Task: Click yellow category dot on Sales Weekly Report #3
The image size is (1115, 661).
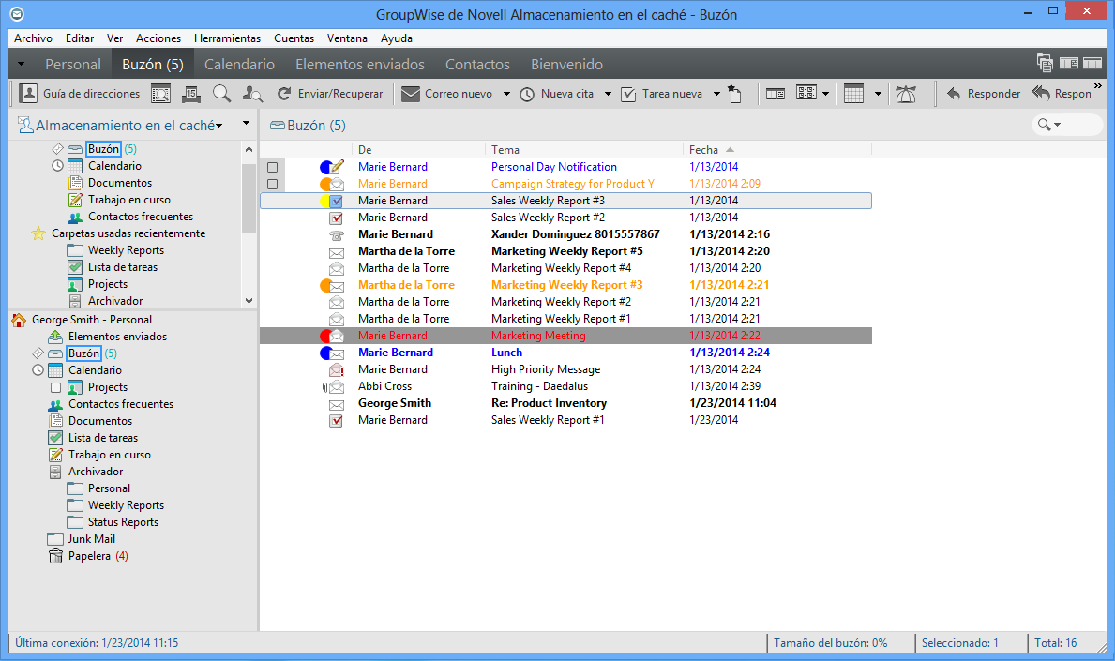Action: tap(325, 202)
